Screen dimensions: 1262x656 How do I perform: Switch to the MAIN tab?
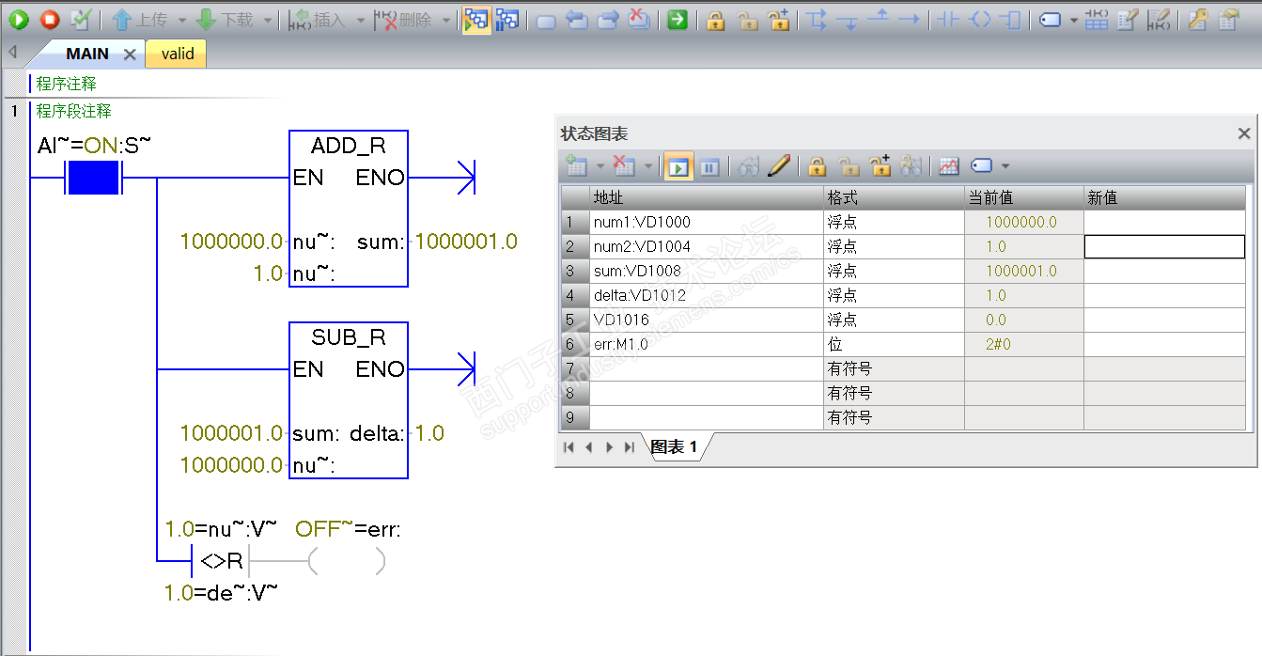[87, 54]
